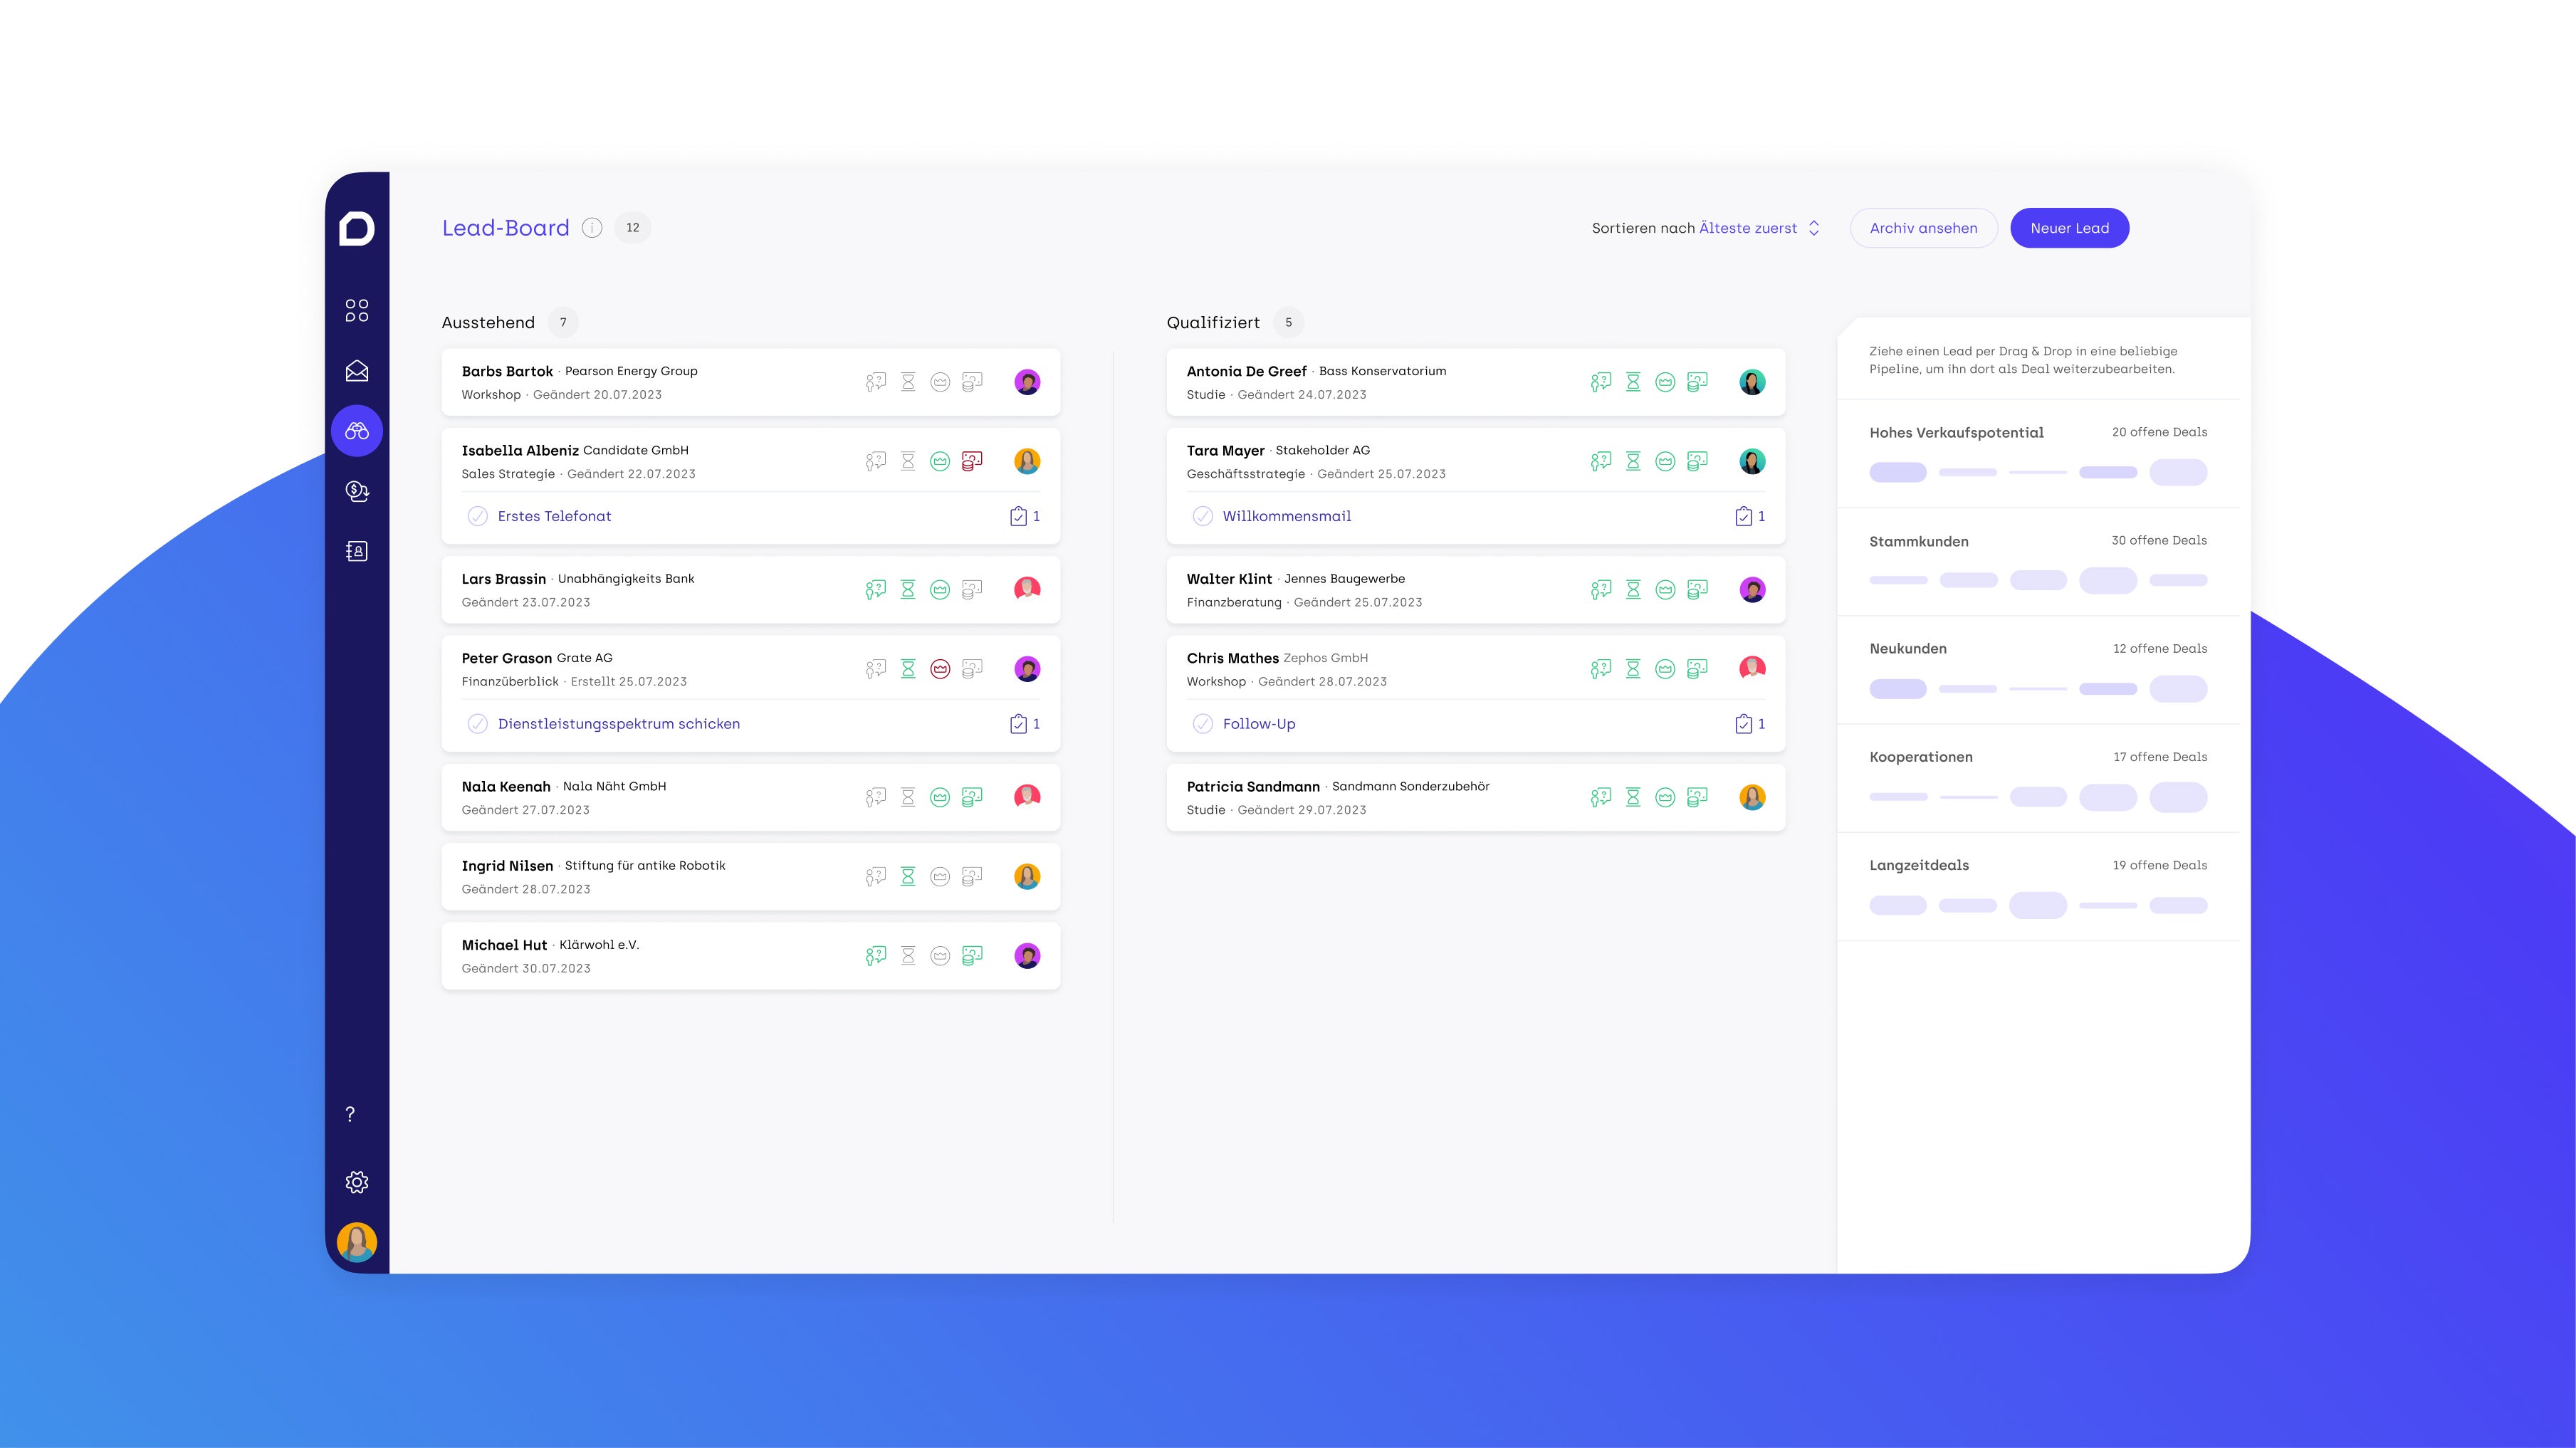2576x1448 pixels.
Task: Click the Archiv ansehen button
Action: click(x=1923, y=228)
